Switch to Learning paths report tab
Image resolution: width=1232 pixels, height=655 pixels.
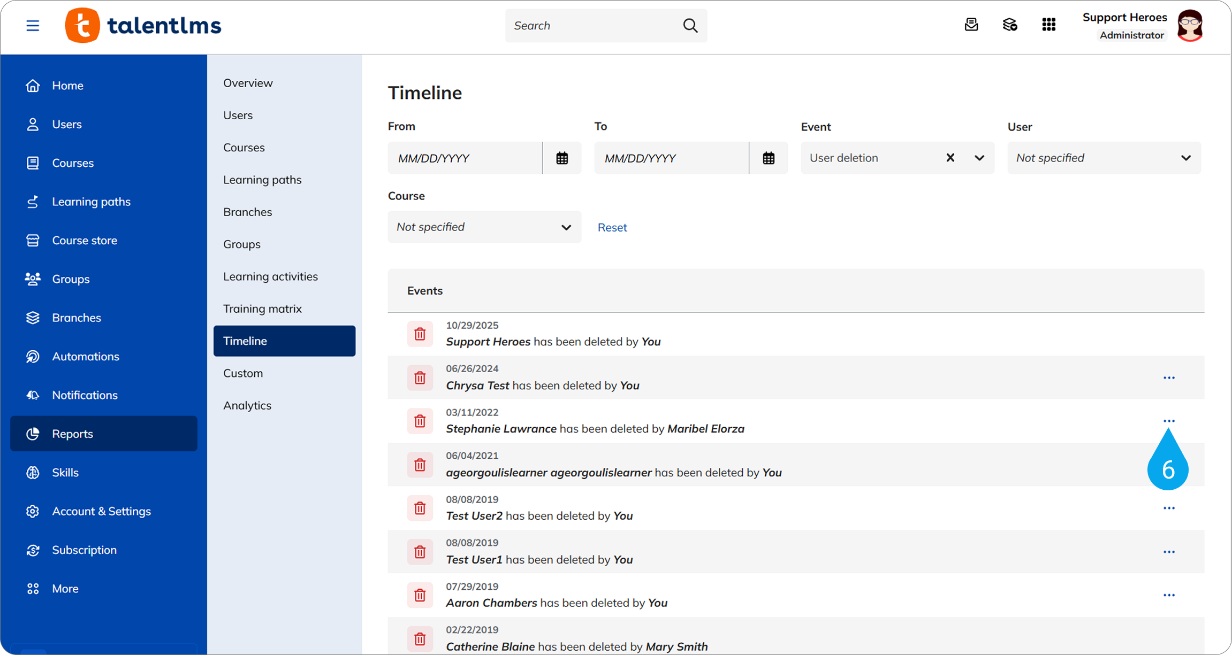click(284, 180)
